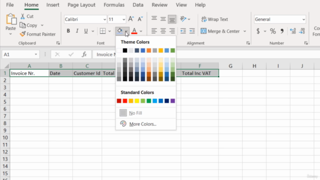Click the Name Box showing A1
320x180 pixels.
point(20,54)
